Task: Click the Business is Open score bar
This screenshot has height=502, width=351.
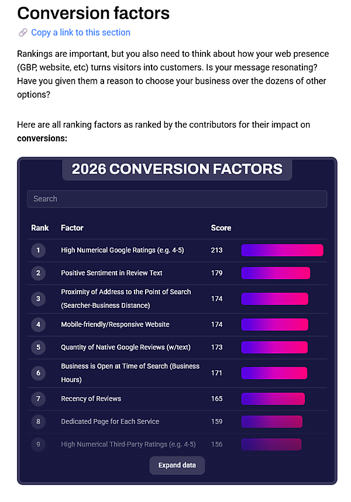Action: (x=274, y=373)
